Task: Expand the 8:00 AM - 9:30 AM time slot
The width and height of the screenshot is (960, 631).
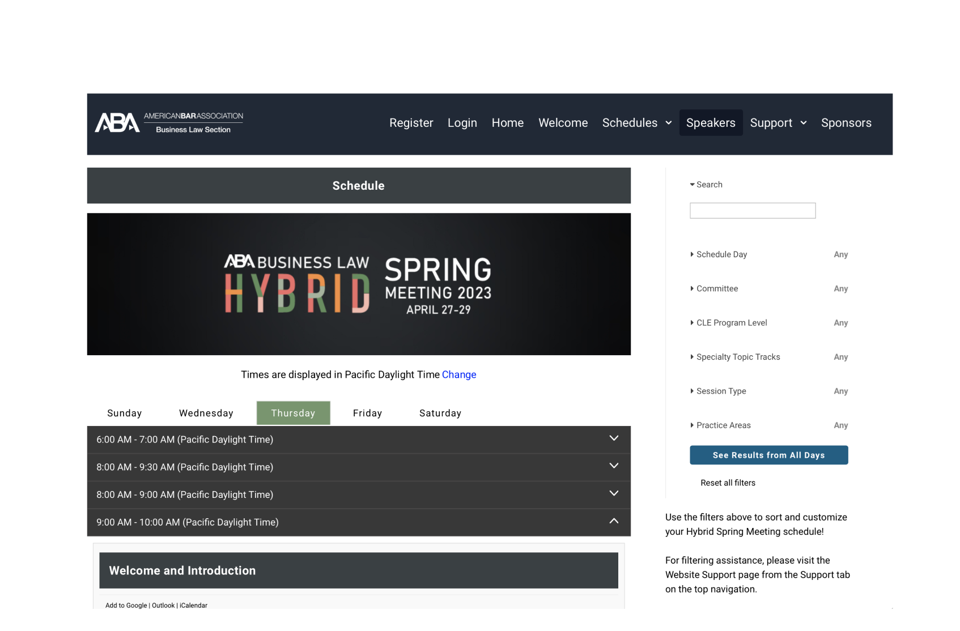Action: (359, 467)
